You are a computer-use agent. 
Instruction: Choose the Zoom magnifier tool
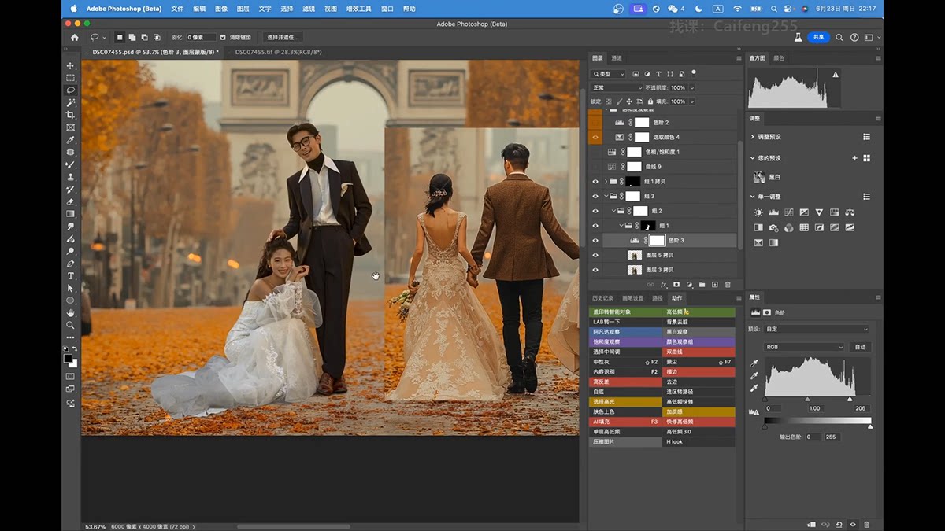tap(70, 325)
